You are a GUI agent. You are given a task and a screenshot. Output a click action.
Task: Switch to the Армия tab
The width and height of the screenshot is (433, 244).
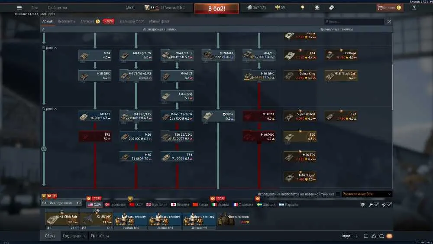click(x=47, y=21)
